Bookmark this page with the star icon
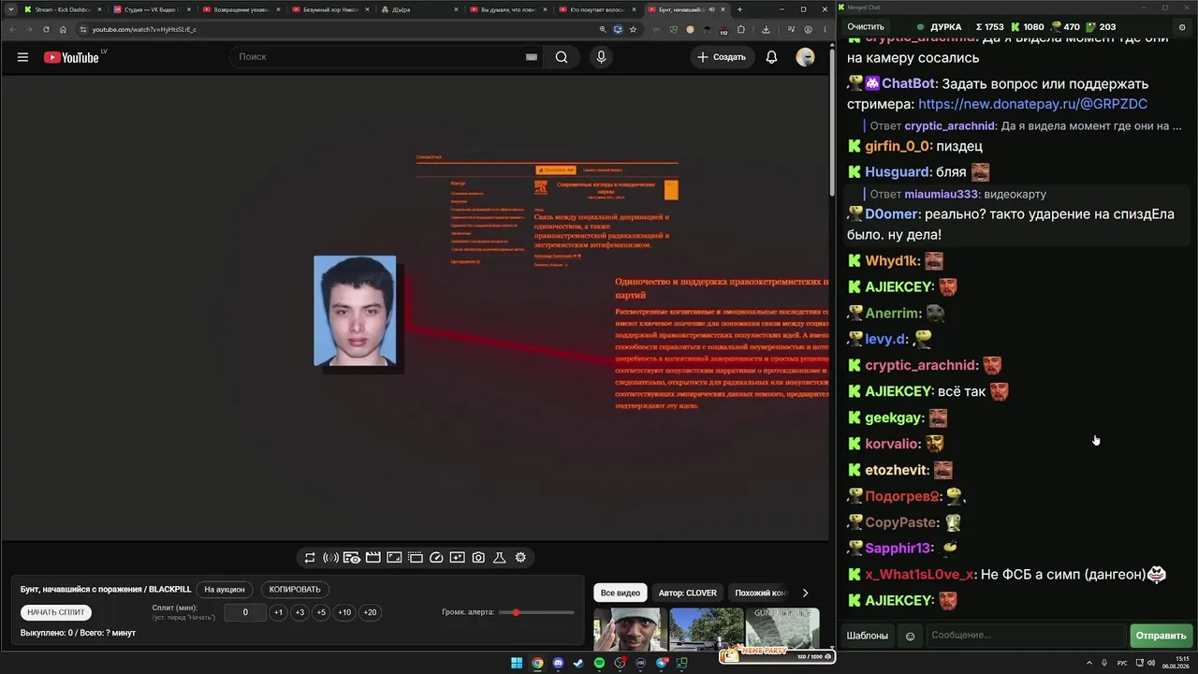Image resolution: width=1198 pixels, height=674 pixels. click(x=634, y=29)
